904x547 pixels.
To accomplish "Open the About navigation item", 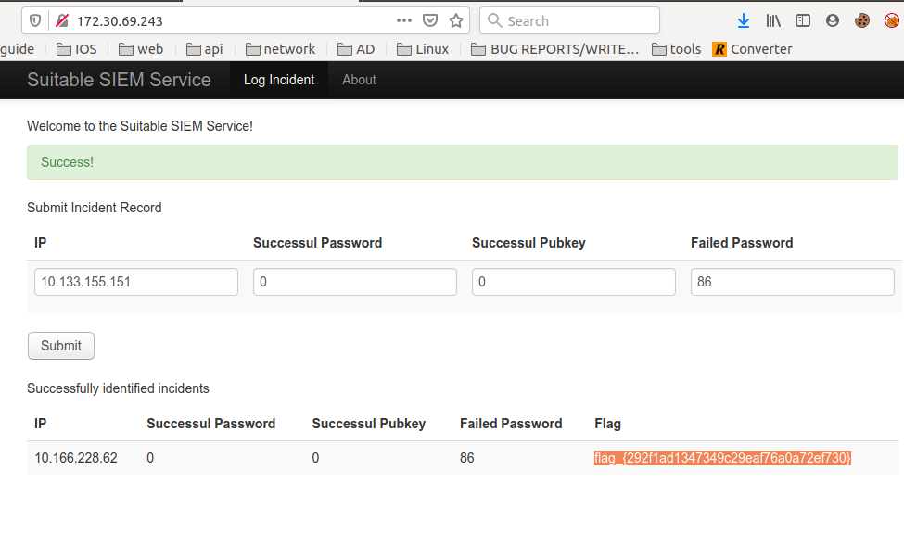I will 359,80.
